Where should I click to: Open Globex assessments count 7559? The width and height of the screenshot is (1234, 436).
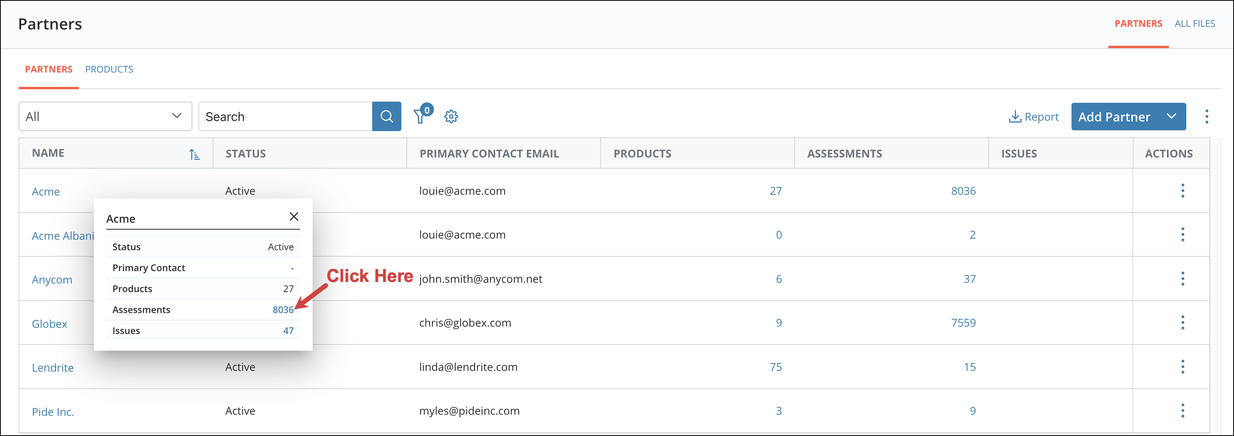click(963, 323)
